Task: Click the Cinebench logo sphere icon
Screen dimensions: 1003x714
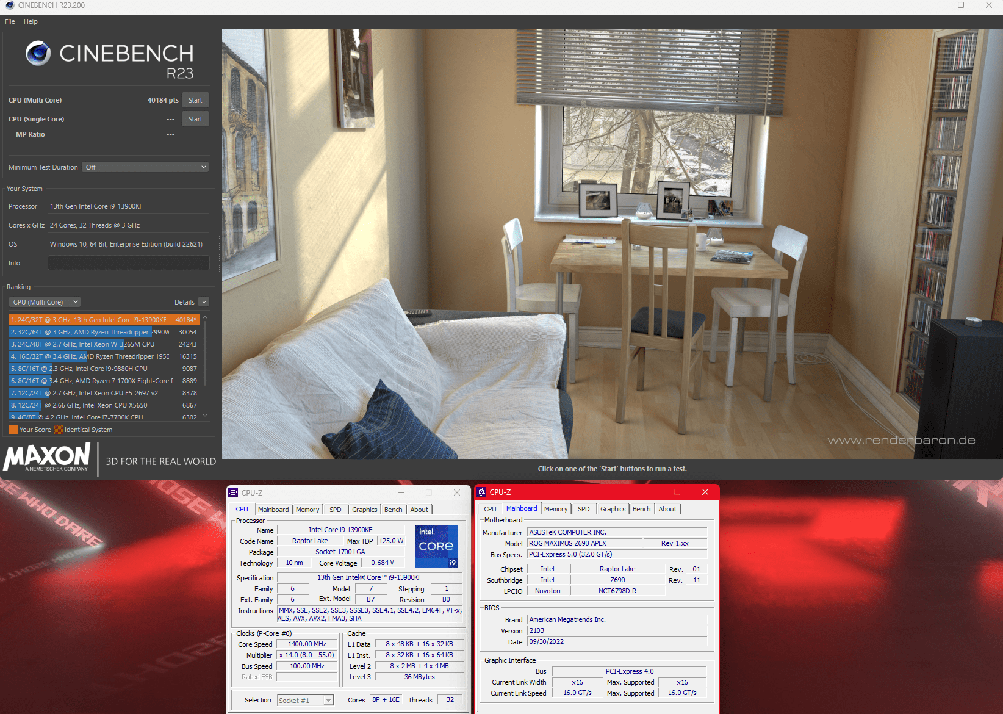Action: click(38, 54)
